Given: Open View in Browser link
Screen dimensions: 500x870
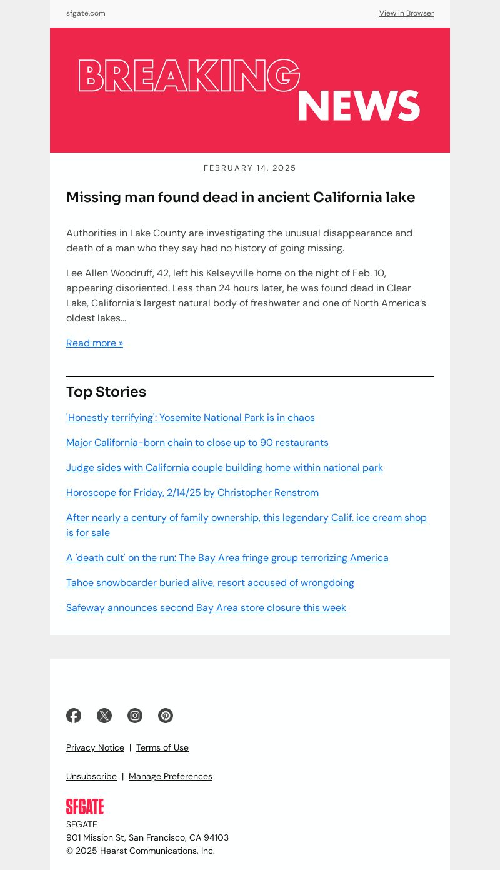Looking at the screenshot, I should (406, 13).
